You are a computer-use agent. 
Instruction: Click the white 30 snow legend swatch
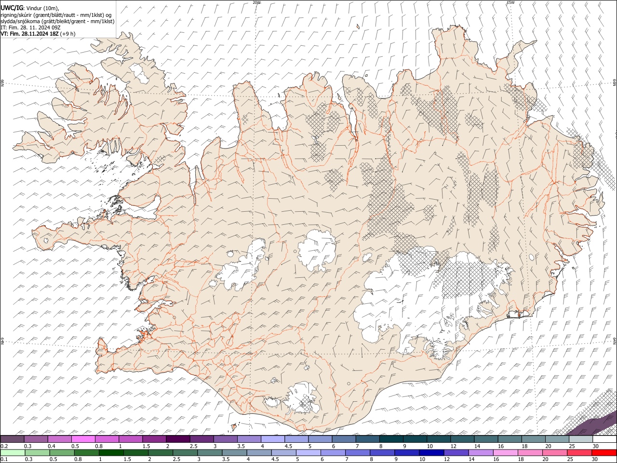coord(604,439)
